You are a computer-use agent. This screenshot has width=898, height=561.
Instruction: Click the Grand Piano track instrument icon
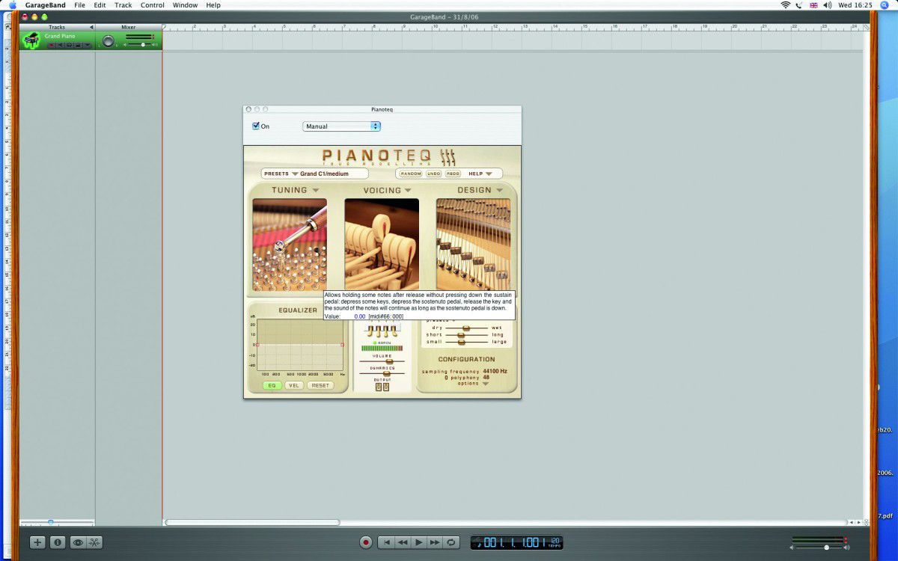(31, 40)
